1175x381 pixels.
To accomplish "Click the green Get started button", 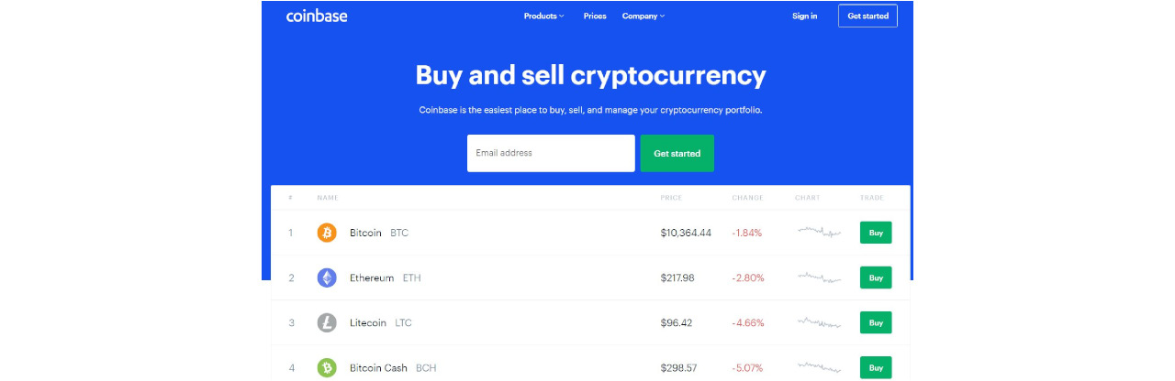I will [x=677, y=153].
